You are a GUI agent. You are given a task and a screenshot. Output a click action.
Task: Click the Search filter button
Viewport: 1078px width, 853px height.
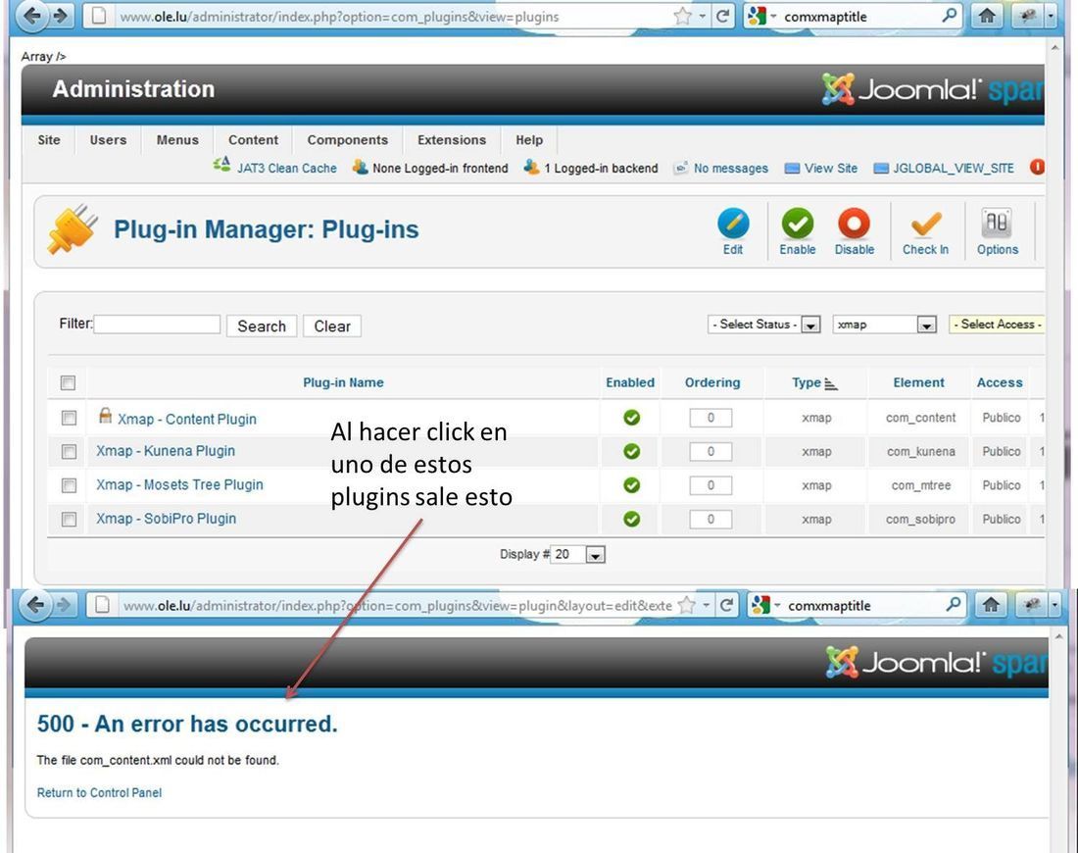click(262, 326)
